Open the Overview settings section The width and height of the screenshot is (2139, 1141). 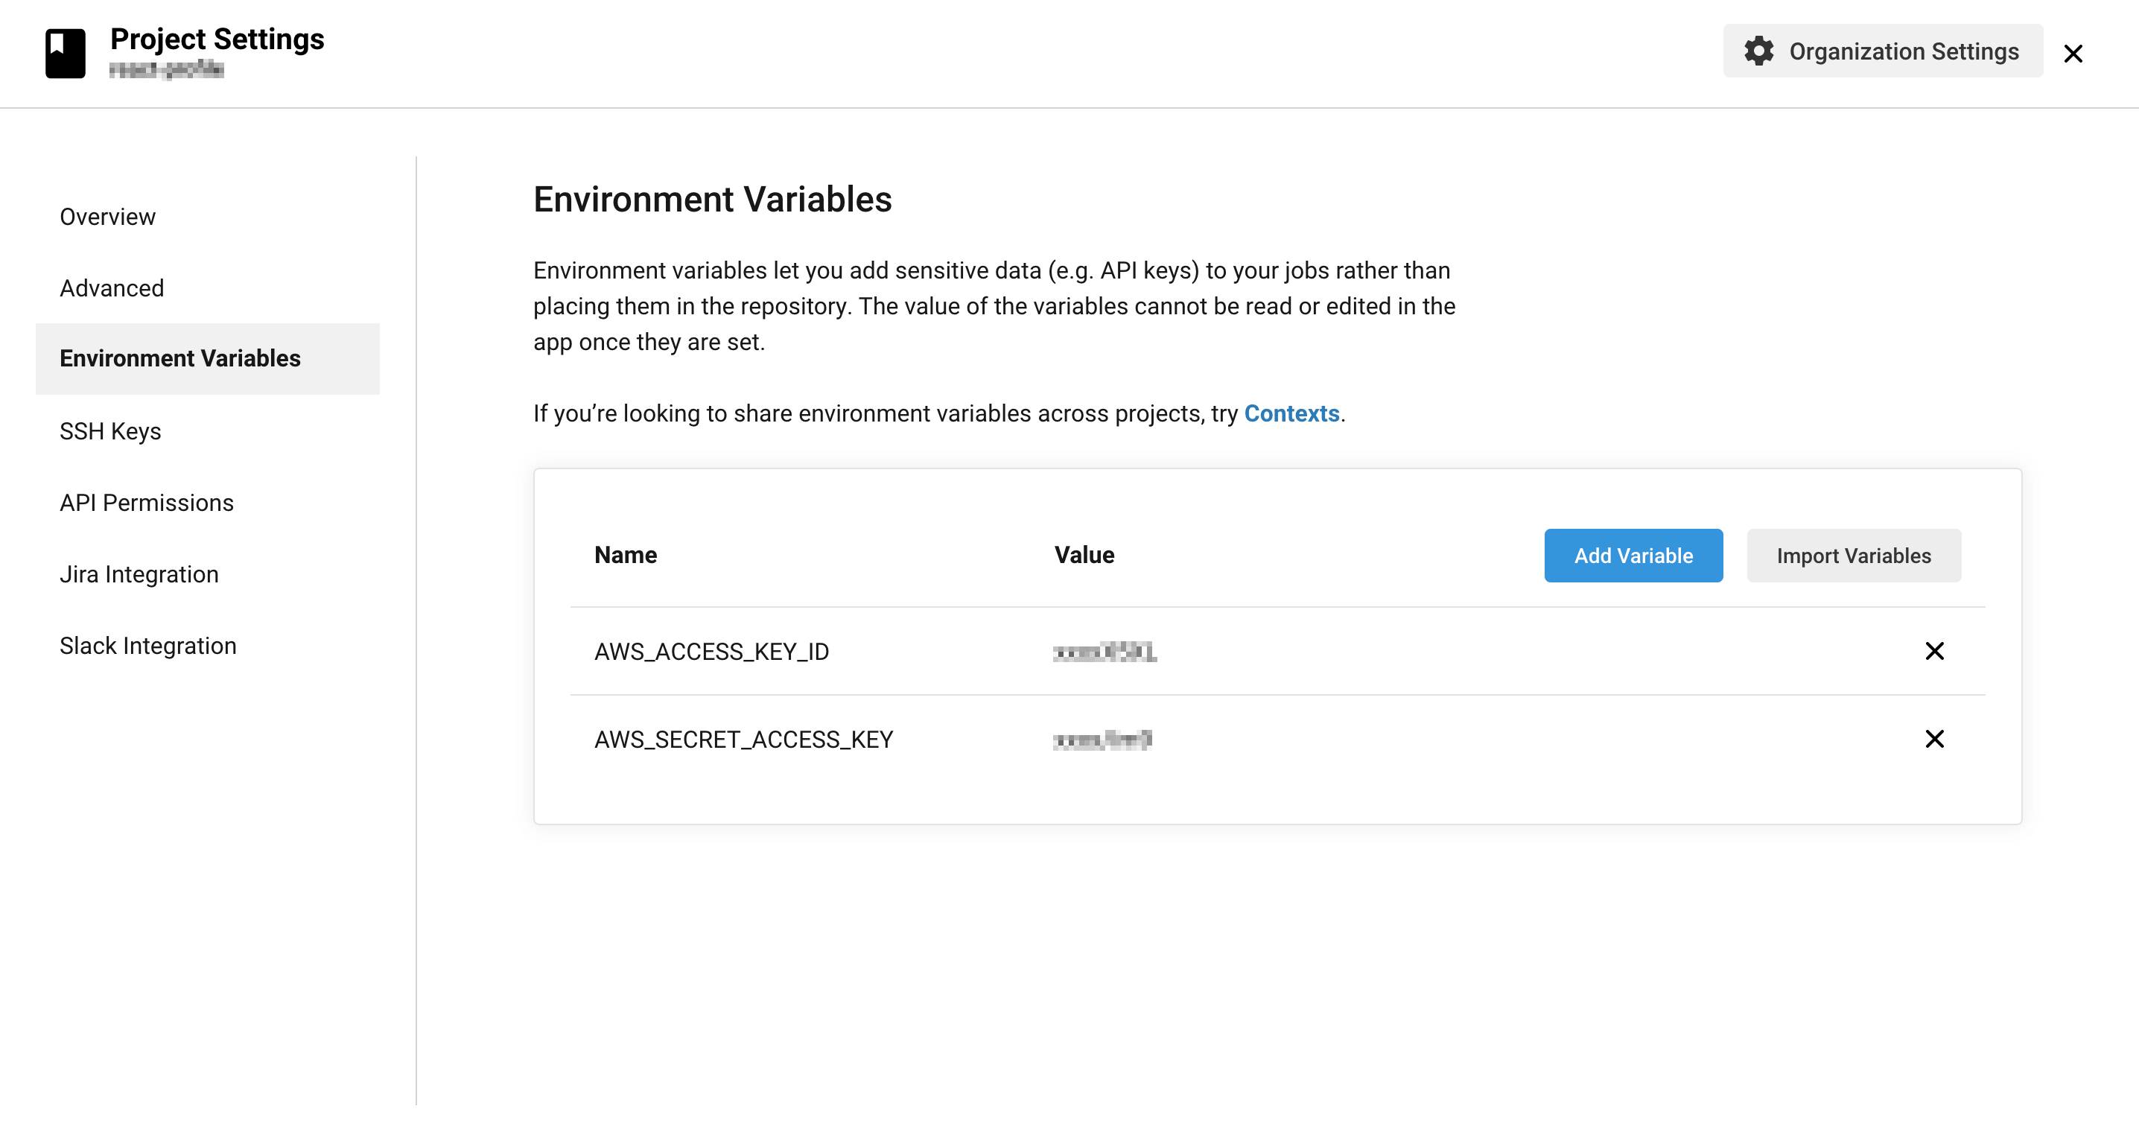[x=107, y=217]
